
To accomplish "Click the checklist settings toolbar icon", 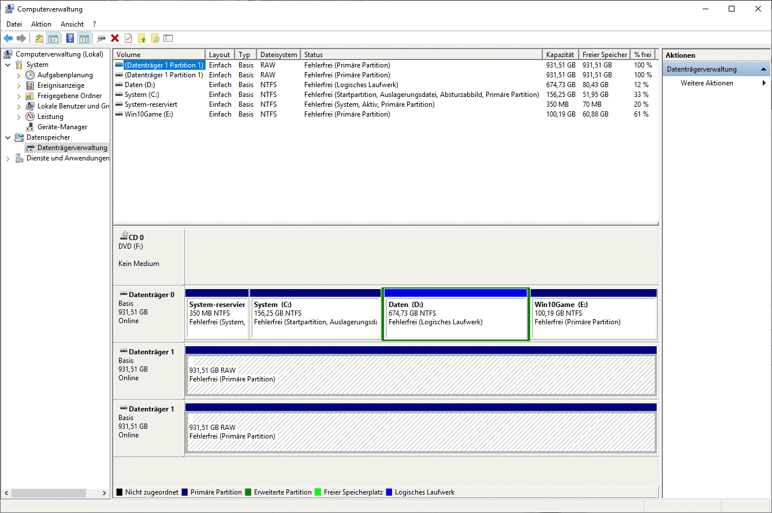I will coord(168,39).
